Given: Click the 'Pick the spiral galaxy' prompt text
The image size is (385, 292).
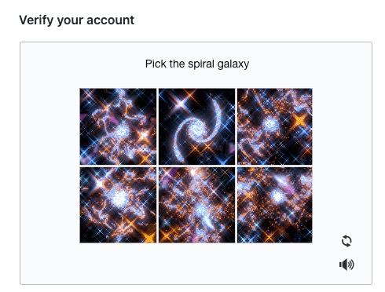Looking at the screenshot, I should click(x=197, y=64).
